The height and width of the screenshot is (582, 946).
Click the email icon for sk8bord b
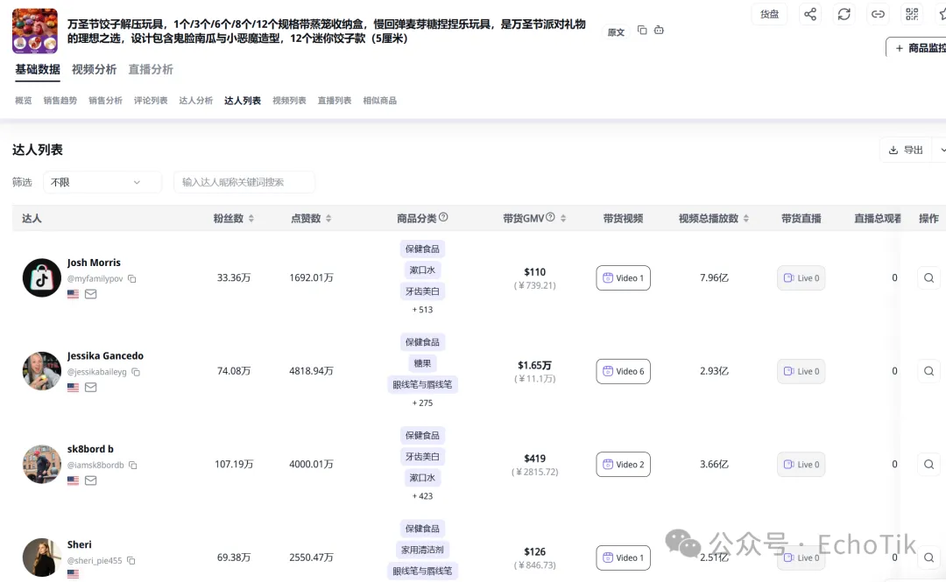(90, 480)
